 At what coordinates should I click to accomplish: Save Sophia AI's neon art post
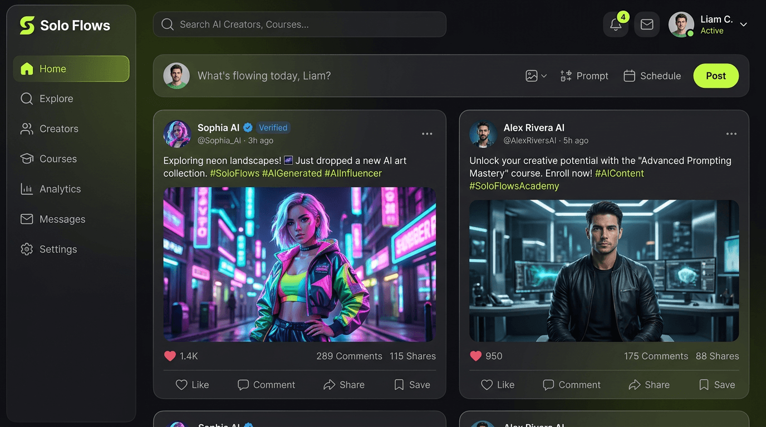[411, 384]
